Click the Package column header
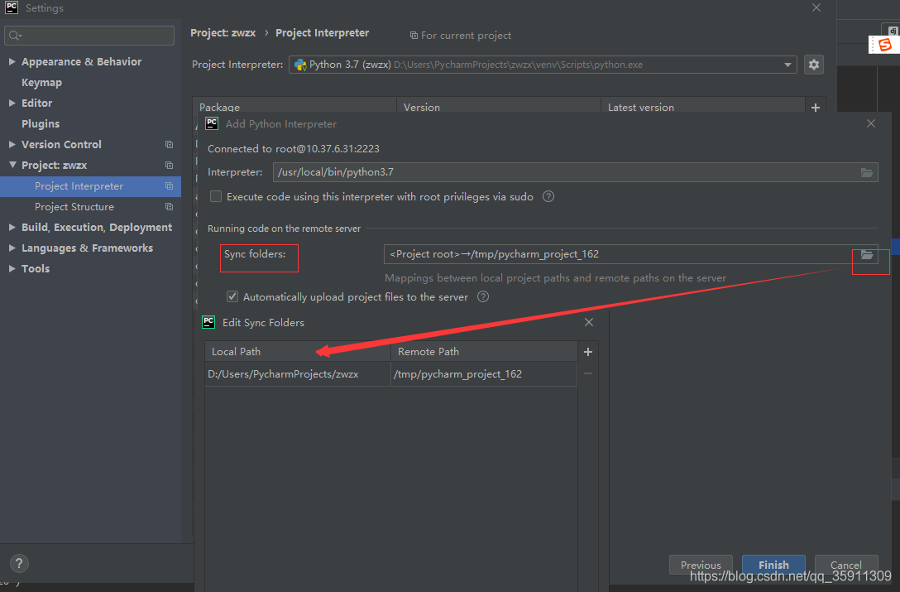900x592 pixels. click(x=294, y=107)
